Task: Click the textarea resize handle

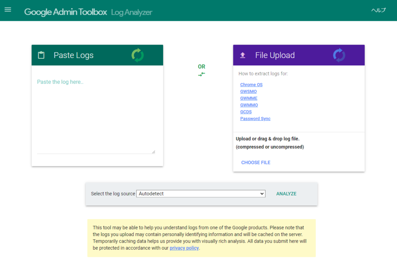Action: 154,151
